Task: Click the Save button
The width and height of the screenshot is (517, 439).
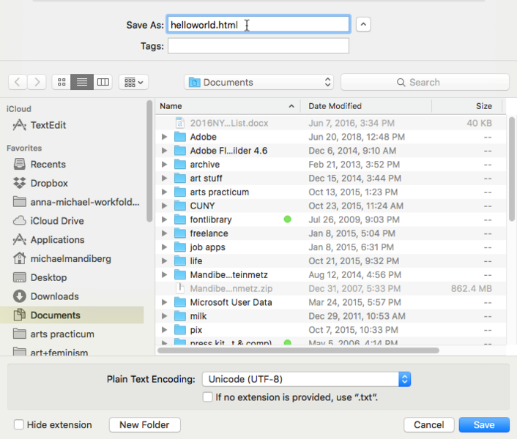Action: click(483, 424)
